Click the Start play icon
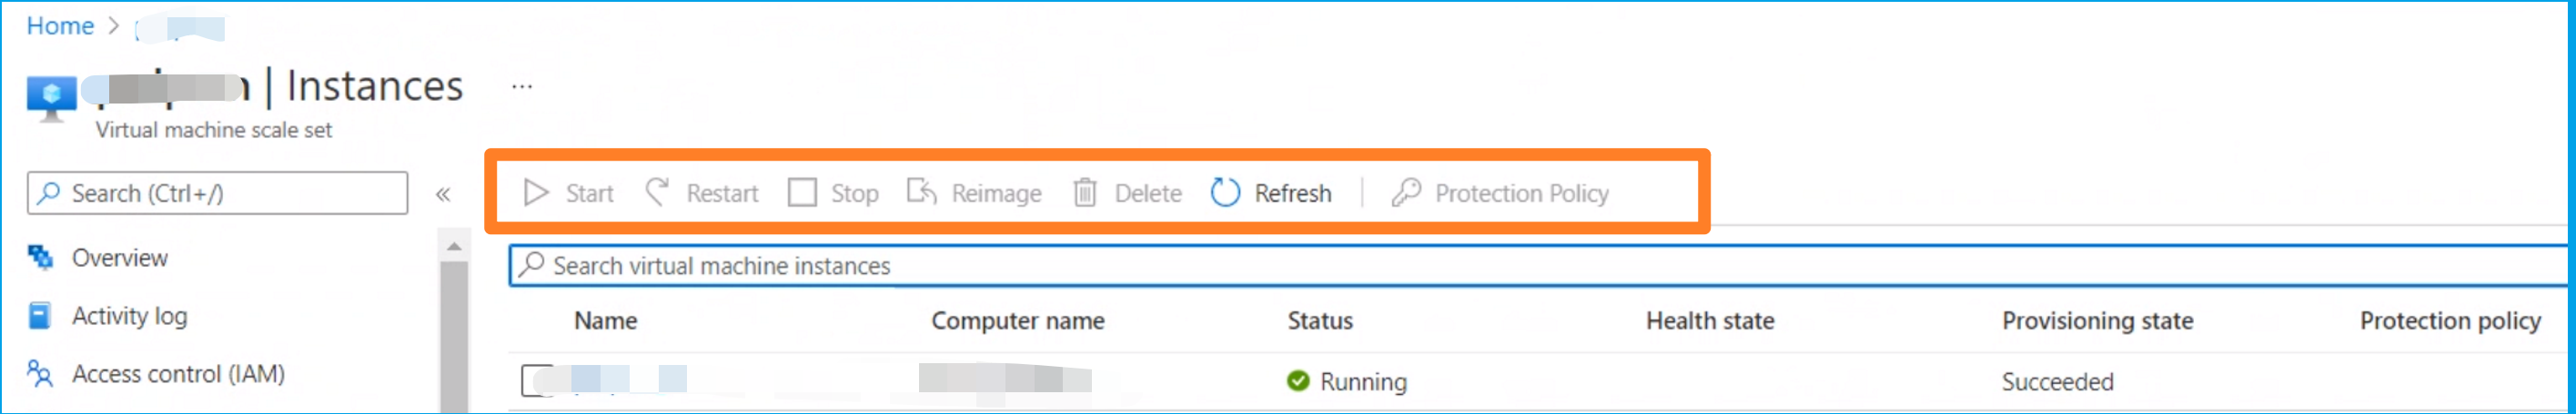 (x=536, y=192)
